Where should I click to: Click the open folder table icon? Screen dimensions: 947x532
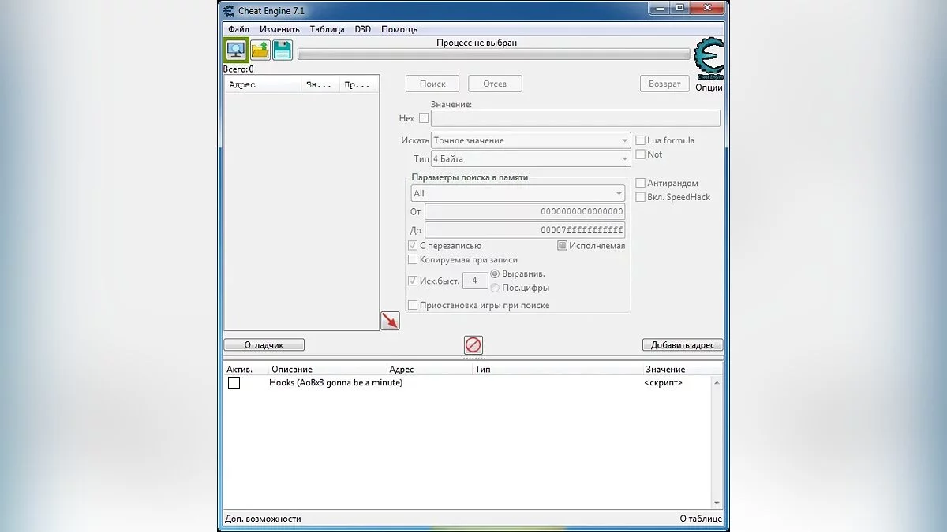(x=260, y=50)
